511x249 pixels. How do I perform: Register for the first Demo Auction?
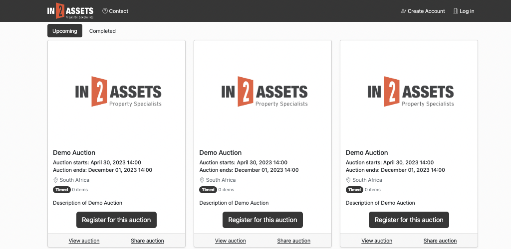point(116,220)
